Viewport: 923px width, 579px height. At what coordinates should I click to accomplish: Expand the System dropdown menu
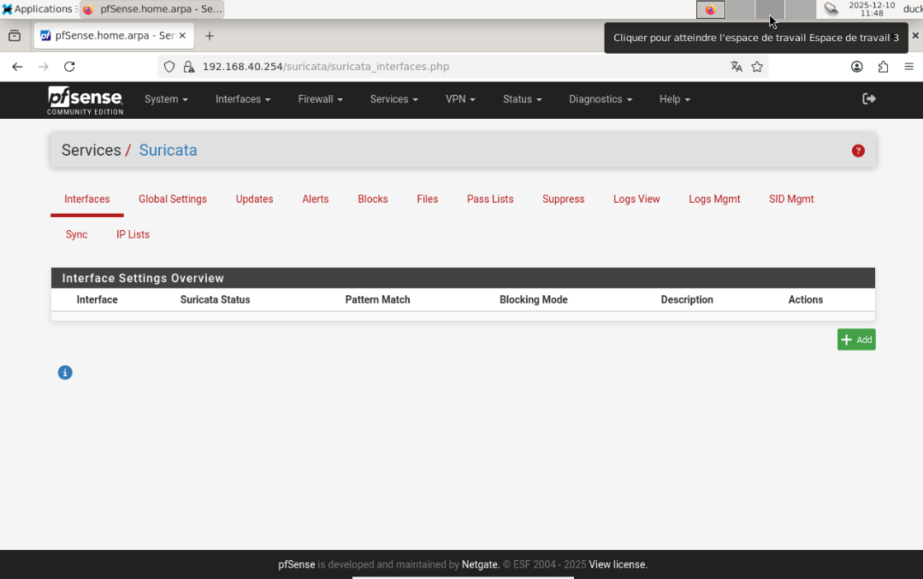(x=166, y=99)
